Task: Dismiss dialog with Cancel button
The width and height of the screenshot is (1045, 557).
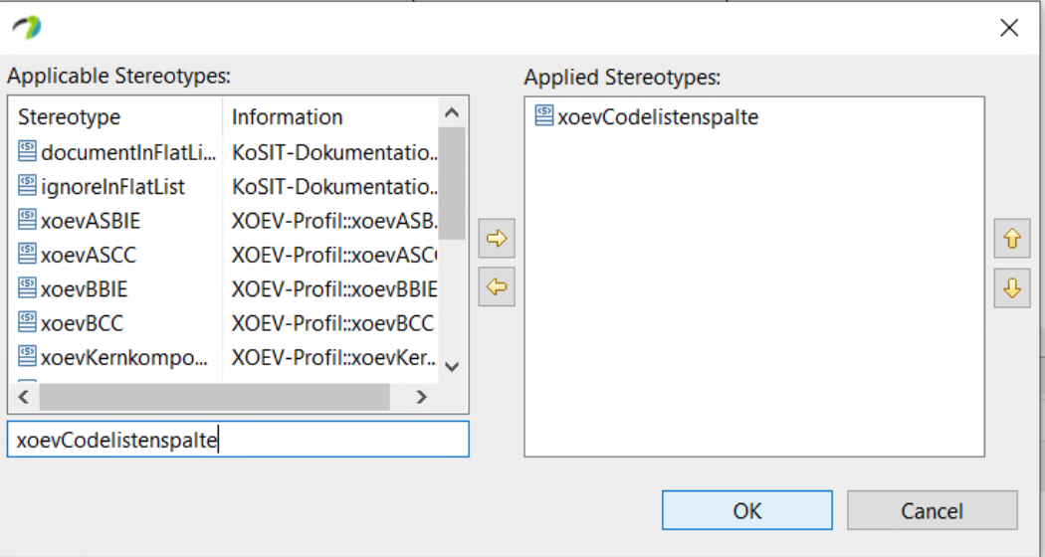Action: 932,510
